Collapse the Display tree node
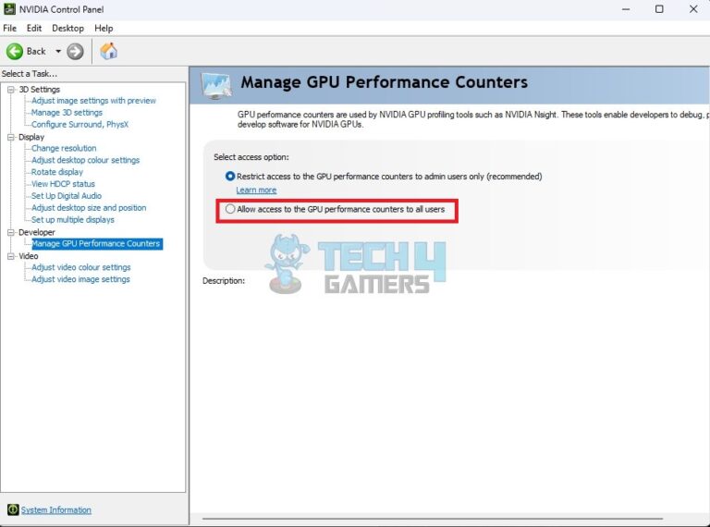Image resolution: width=710 pixels, height=527 pixels. (x=11, y=137)
